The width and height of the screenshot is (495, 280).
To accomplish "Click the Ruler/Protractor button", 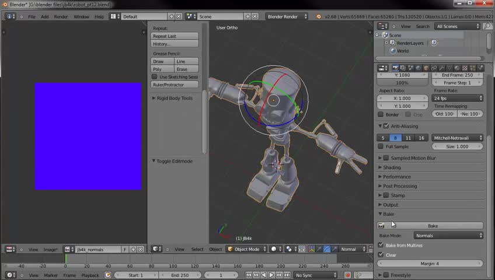I will (175, 85).
